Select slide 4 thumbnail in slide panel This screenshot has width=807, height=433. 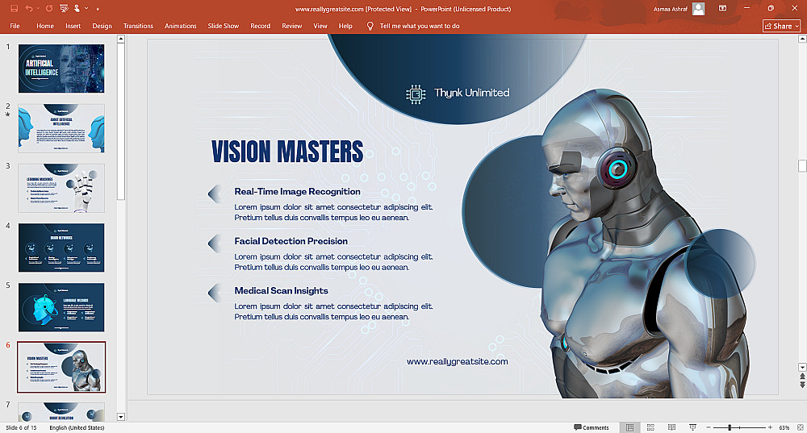61,248
